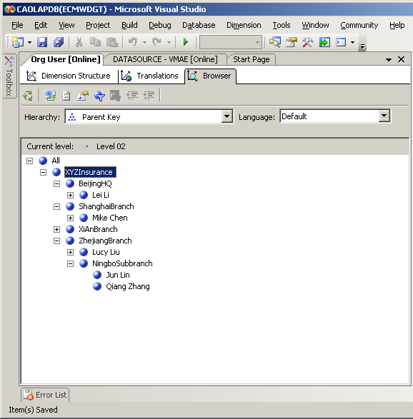Open the Hierarchy dropdown
This screenshot has width=413, height=419.
(x=227, y=116)
